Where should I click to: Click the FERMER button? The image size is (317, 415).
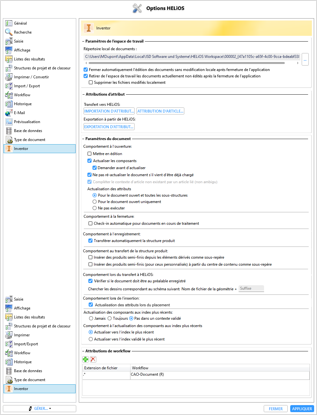pyautogui.click(x=276, y=409)
